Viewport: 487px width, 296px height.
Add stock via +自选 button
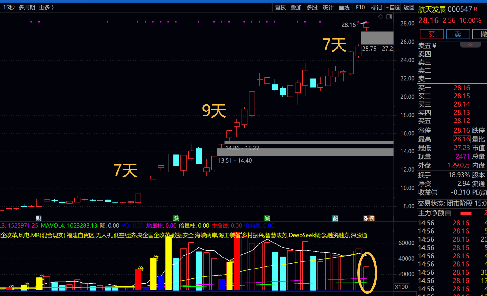click(393, 7)
